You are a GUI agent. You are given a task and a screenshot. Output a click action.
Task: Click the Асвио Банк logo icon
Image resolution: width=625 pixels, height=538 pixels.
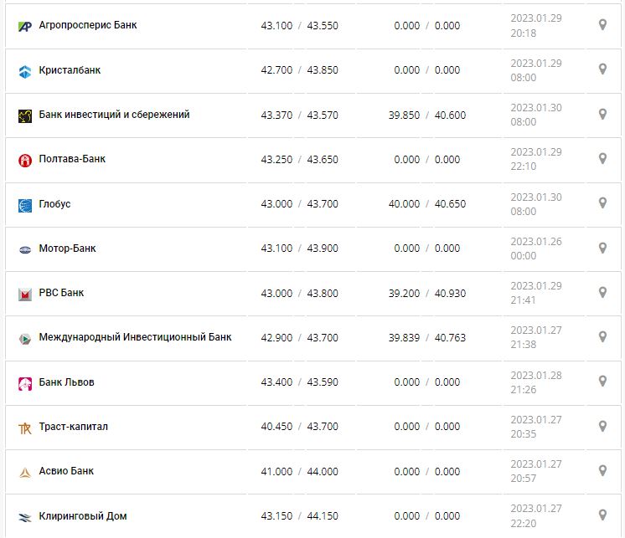click(x=24, y=472)
